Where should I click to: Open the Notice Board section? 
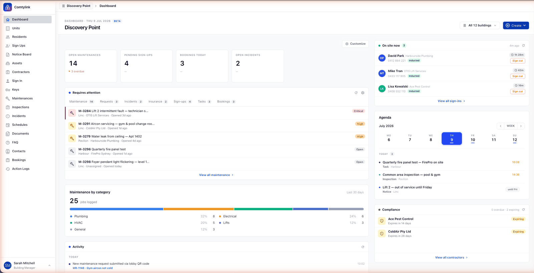(x=27, y=54)
